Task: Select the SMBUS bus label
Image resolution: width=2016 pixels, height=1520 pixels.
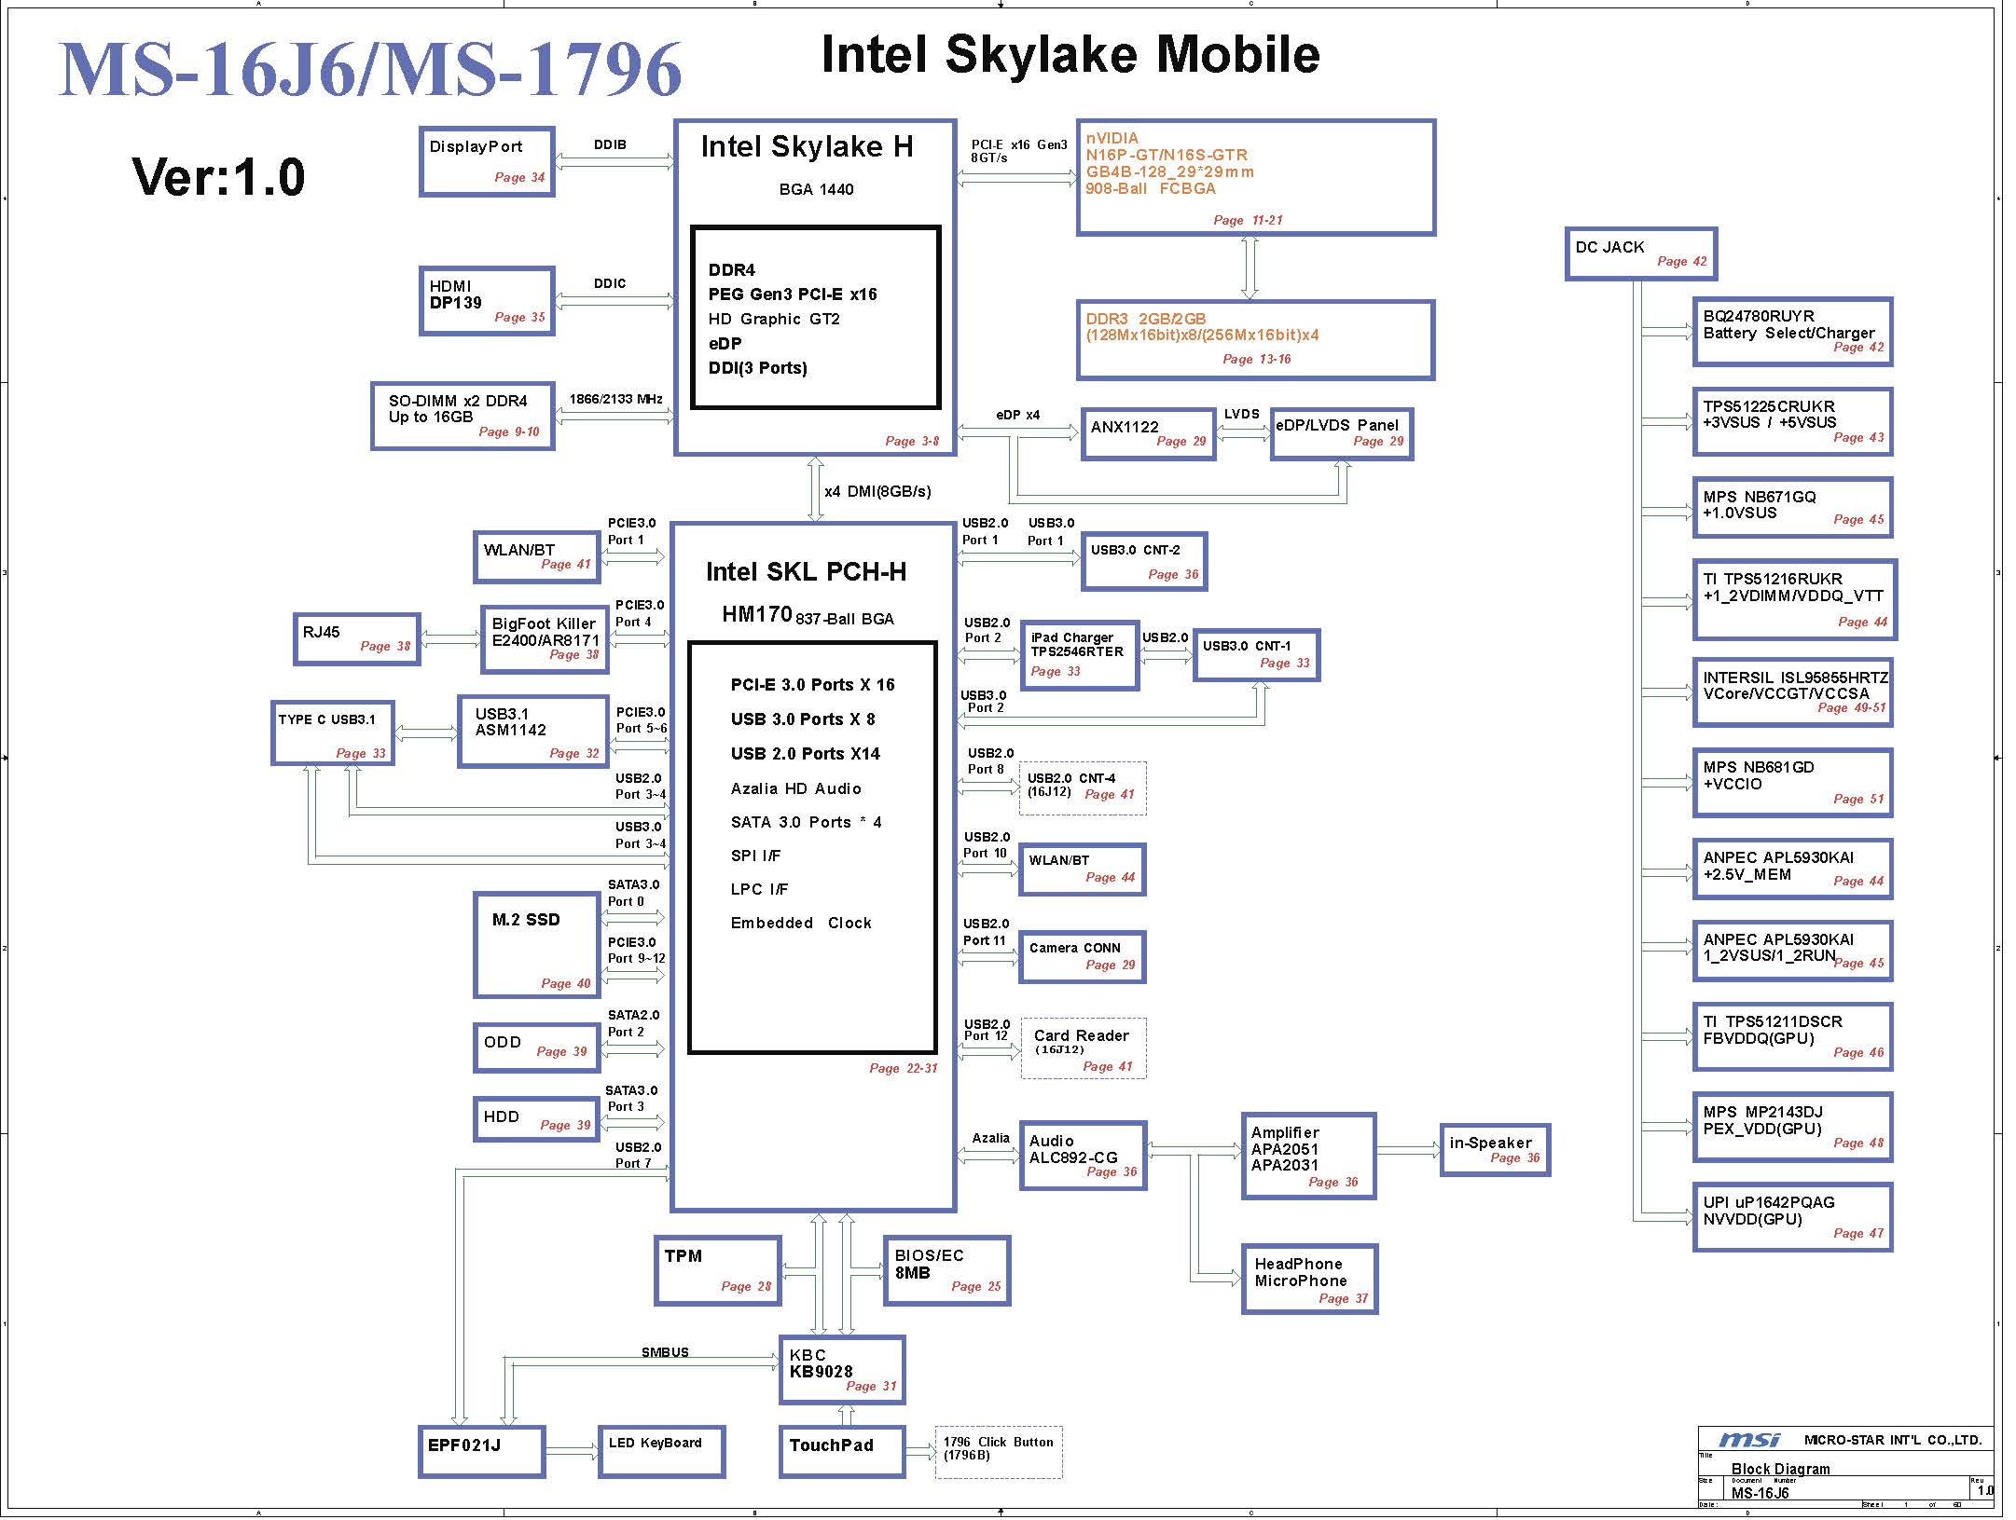Action: coord(665,1352)
